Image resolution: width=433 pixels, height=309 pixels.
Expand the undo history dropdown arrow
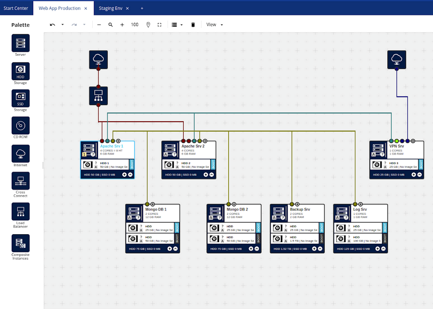point(63,25)
